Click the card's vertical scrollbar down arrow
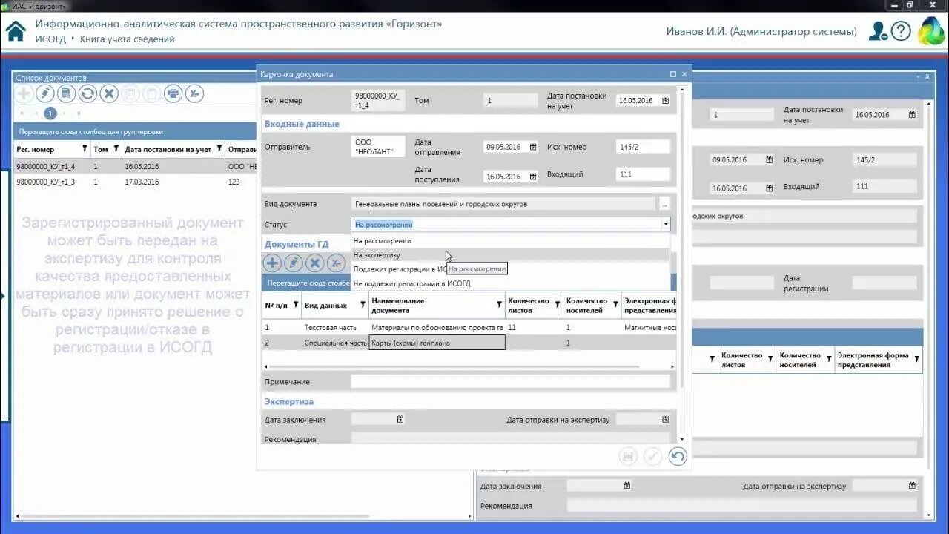Viewport: 949px width, 534px height. point(682,440)
